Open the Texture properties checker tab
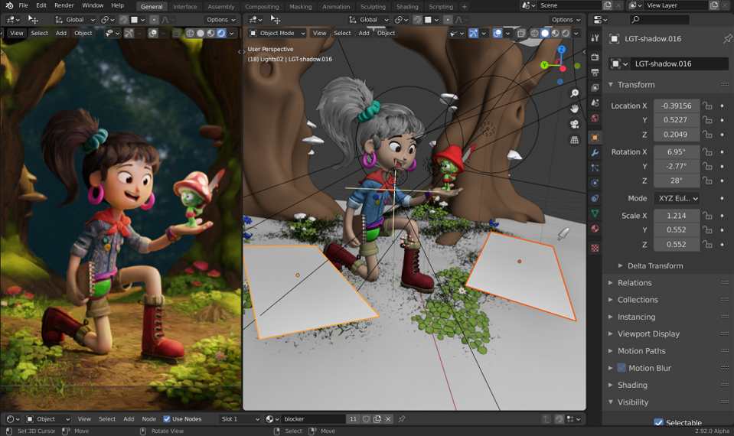734x436 pixels. pyautogui.click(x=595, y=248)
